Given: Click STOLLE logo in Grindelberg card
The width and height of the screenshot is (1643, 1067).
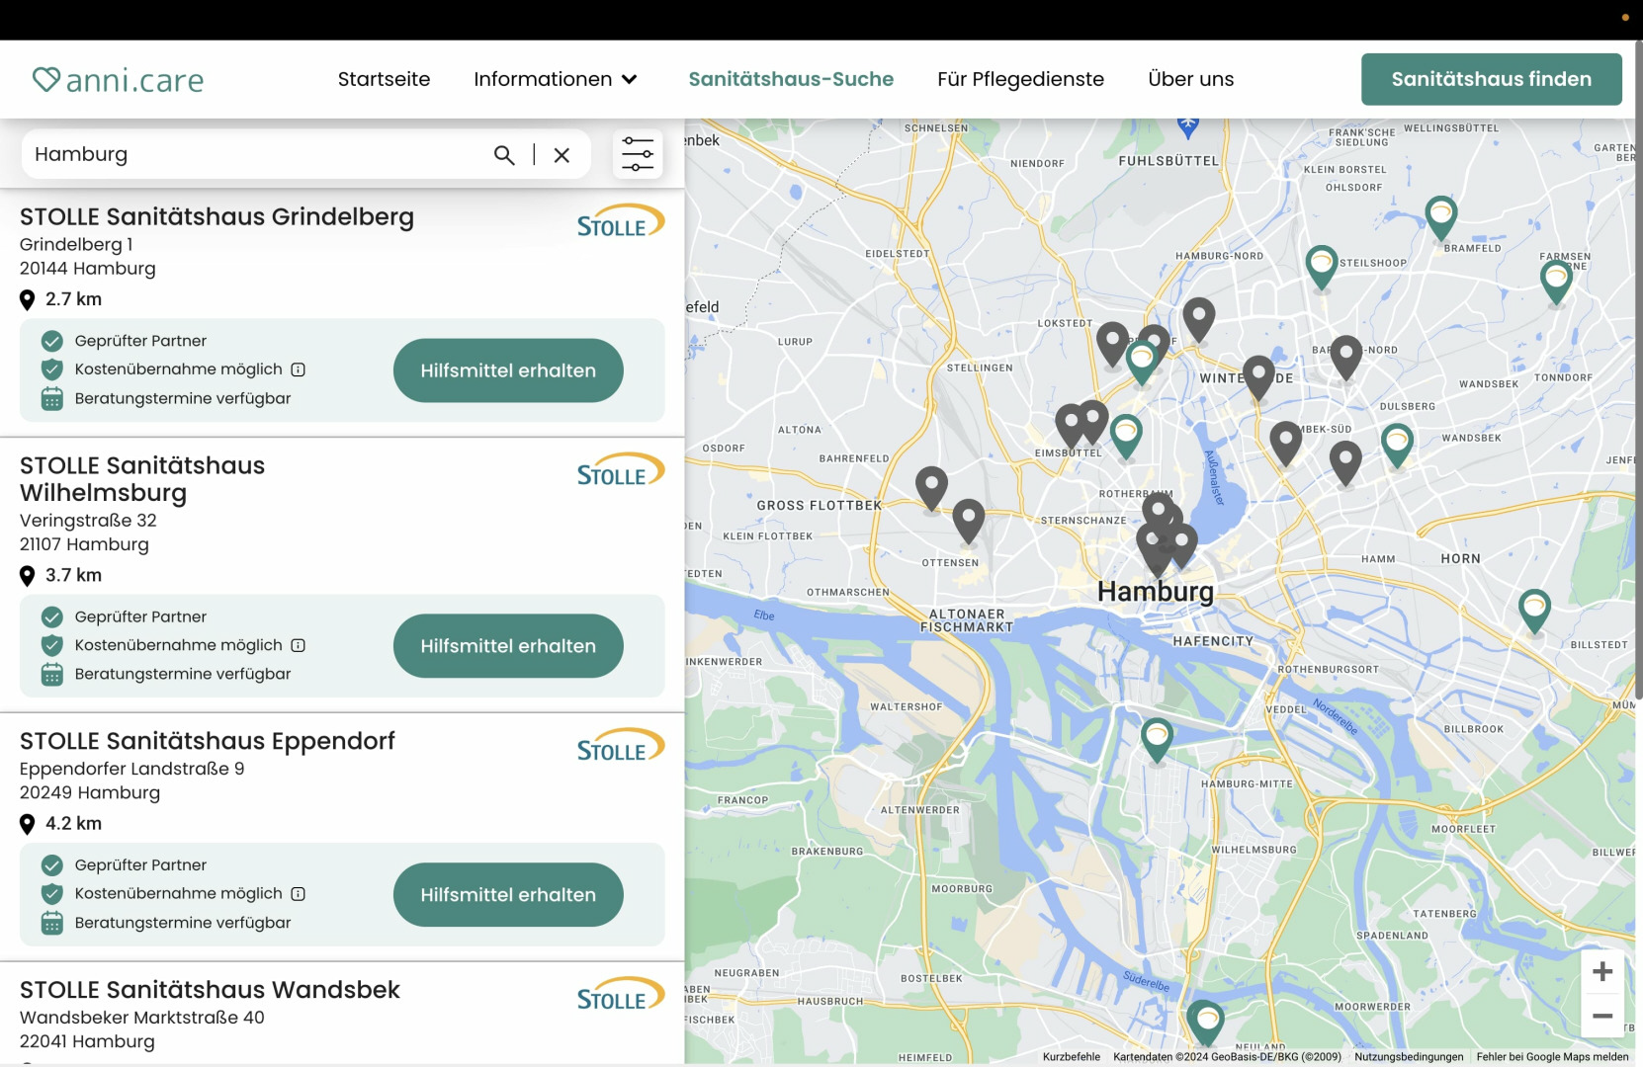Looking at the screenshot, I should 620,221.
